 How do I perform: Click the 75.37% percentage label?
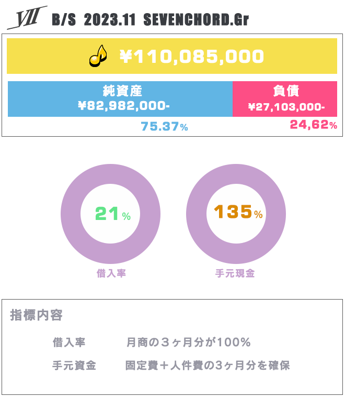click(164, 127)
